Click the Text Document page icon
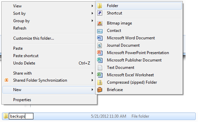Viewport: 198px width, 123px height. click(x=100, y=68)
